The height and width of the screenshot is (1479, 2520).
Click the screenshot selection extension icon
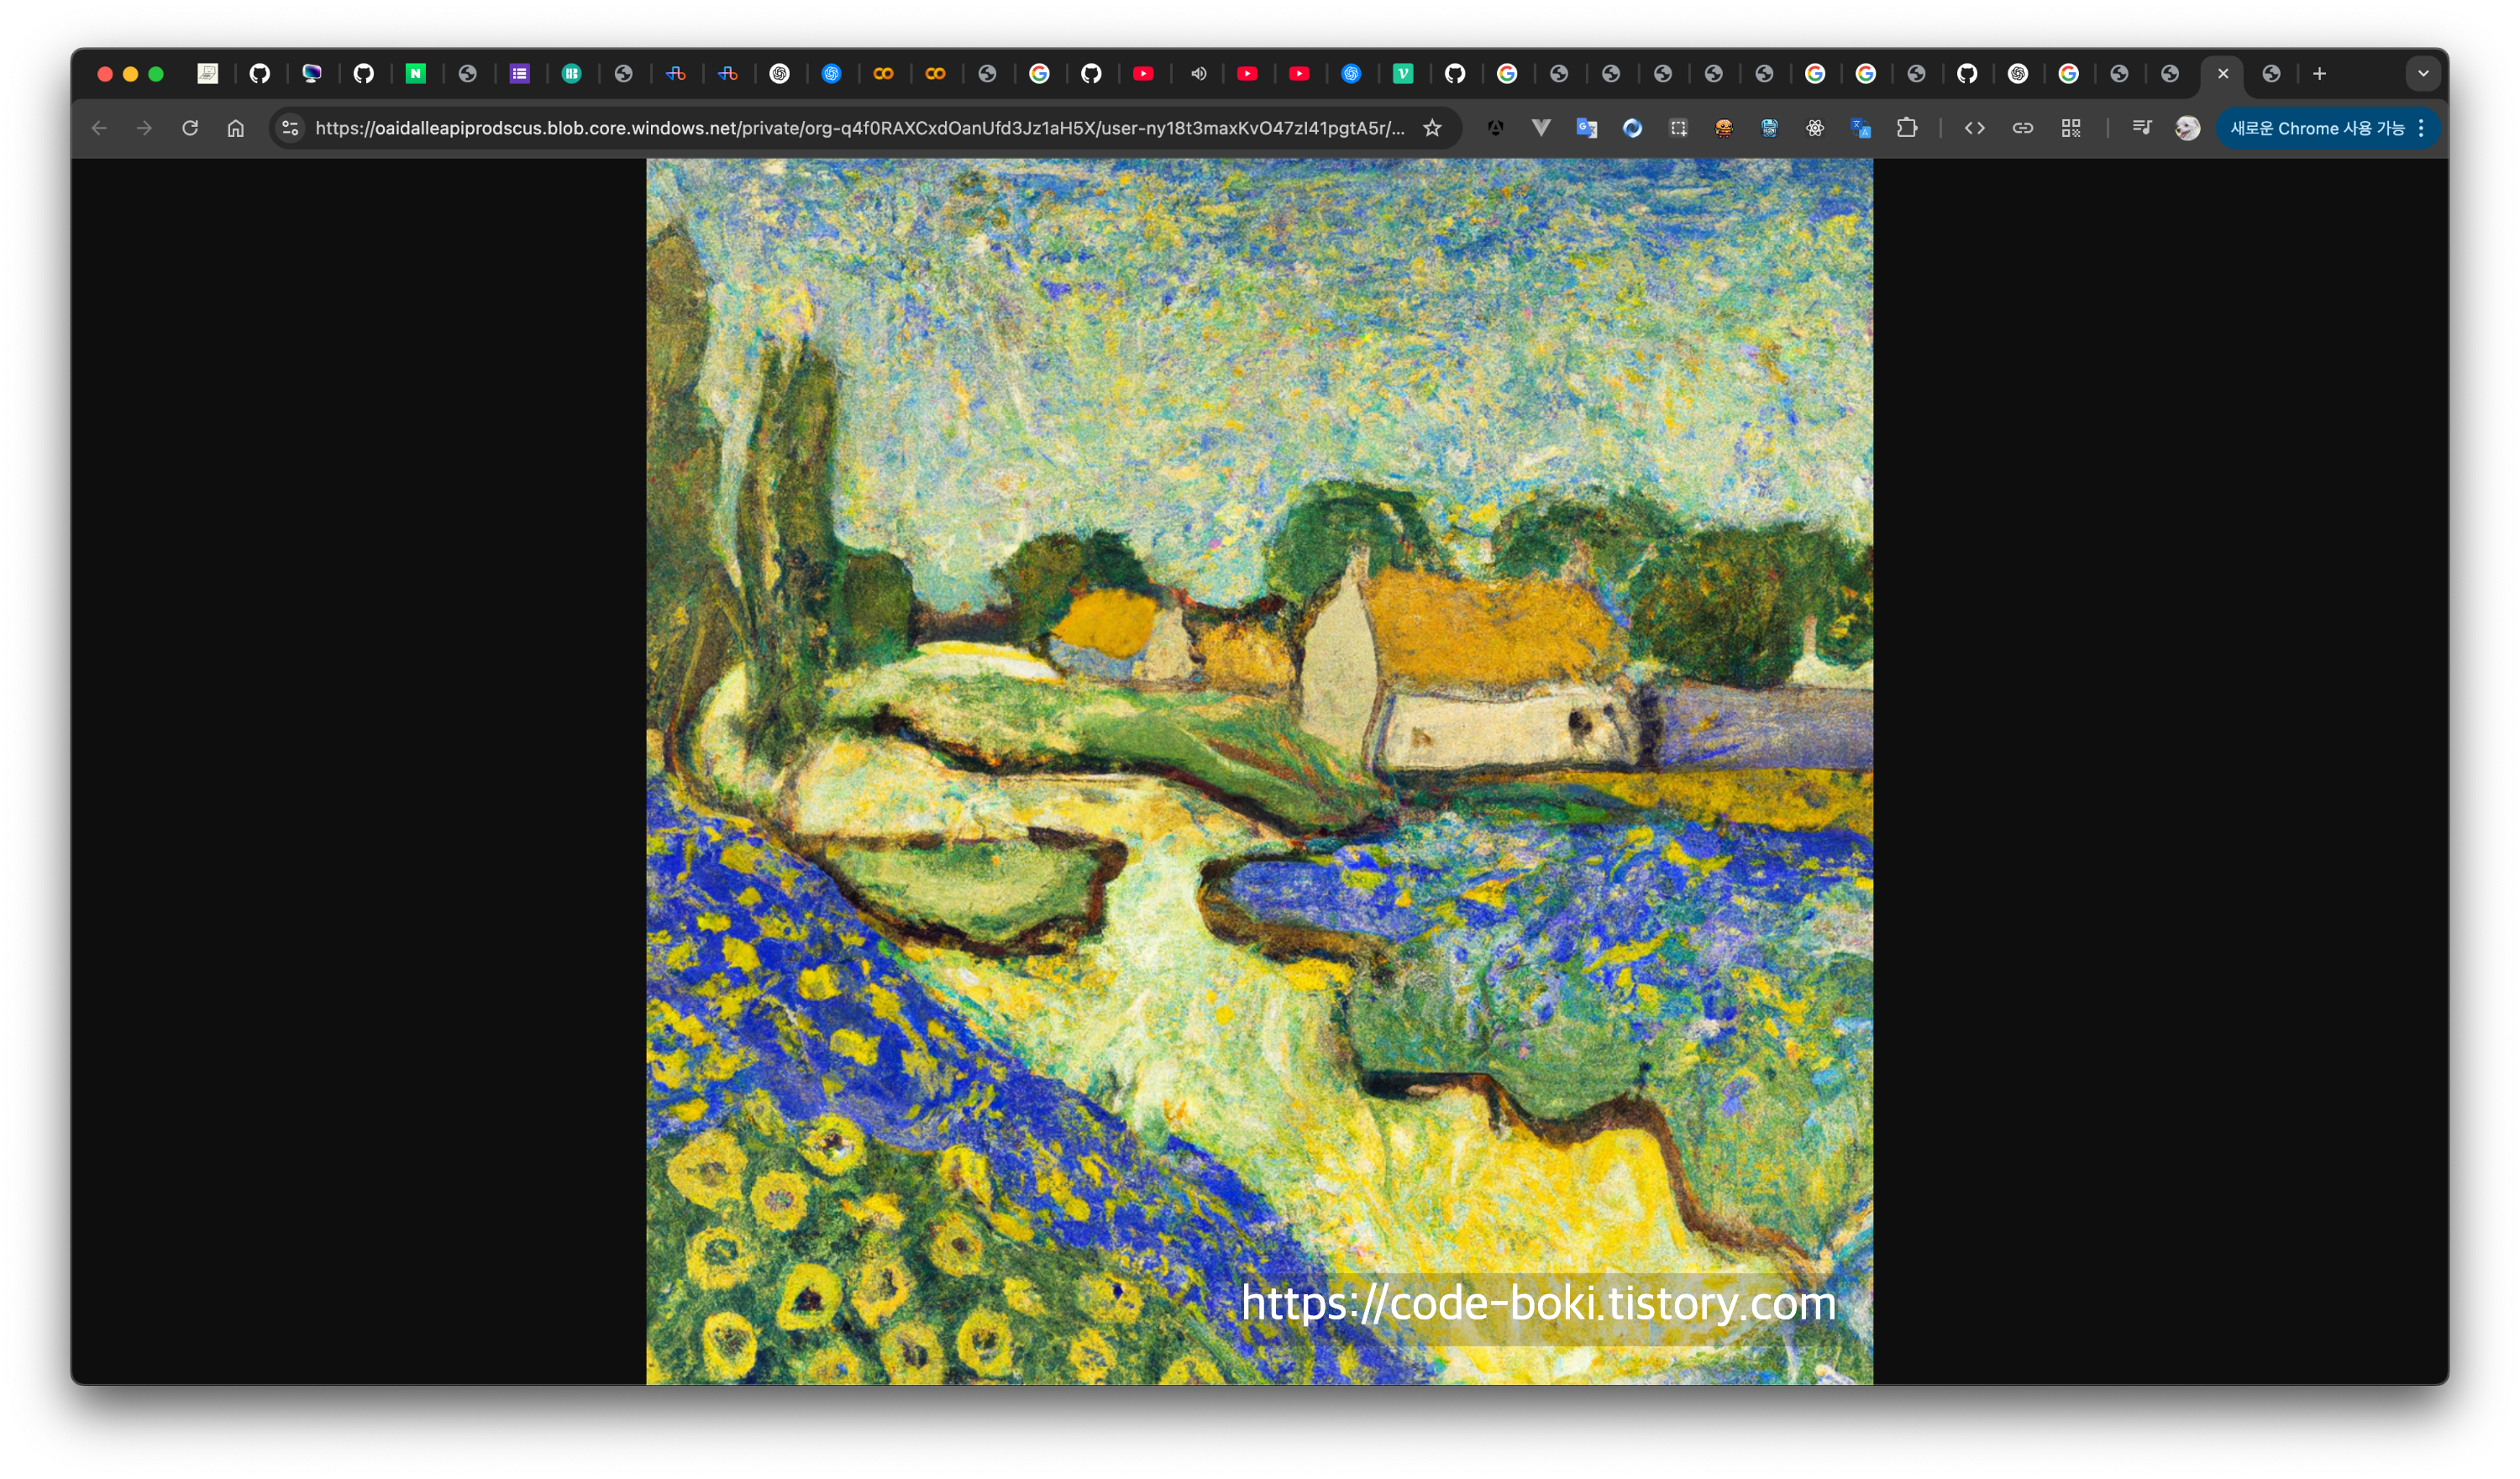[1678, 128]
